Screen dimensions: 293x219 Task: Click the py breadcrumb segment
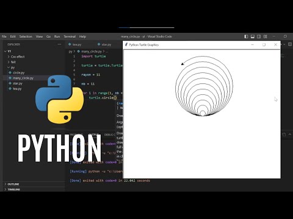click(x=70, y=52)
